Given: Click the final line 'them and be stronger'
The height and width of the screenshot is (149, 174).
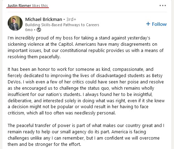Looking at the screenshot, I should tap(44, 144).
